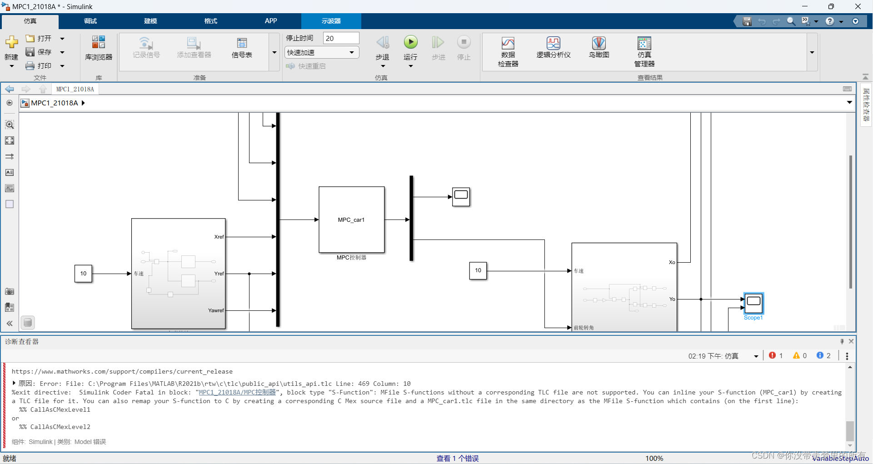Click the navigate back arrow in explorer bar
Screen dimensions: 873x464
10,89
